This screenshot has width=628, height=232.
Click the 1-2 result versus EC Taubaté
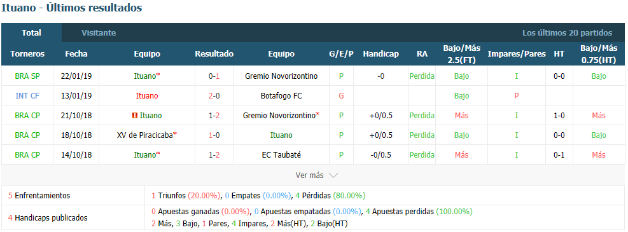(x=214, y=155)
